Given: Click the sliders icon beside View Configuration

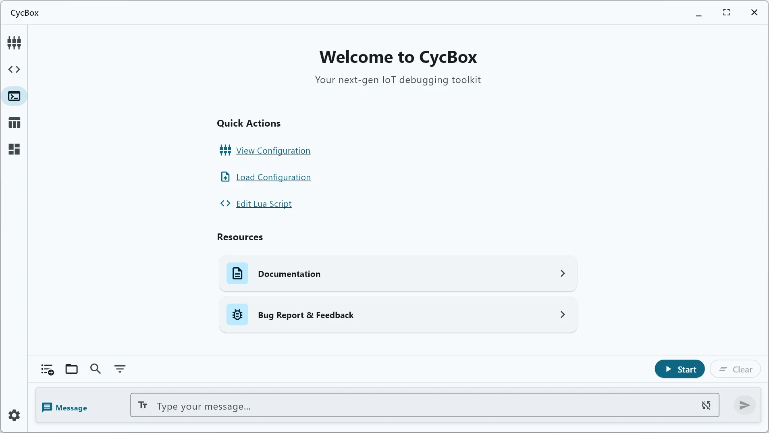Looking at the screenshot, I should pyautogui.click(x=225, y=150).
